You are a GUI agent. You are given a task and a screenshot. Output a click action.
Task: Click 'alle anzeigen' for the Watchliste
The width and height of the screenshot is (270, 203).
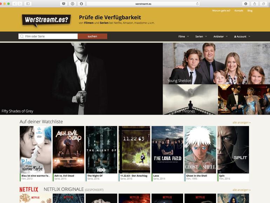(241, 123)
